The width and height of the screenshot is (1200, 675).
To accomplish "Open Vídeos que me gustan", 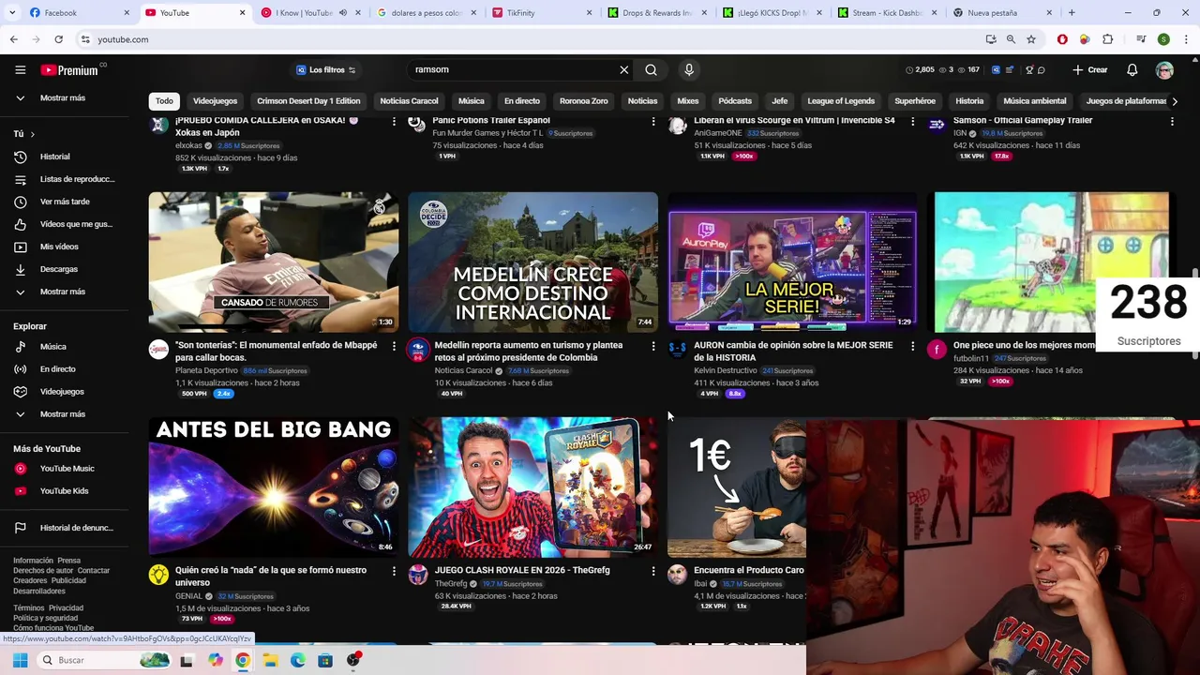I will (64, 224).
